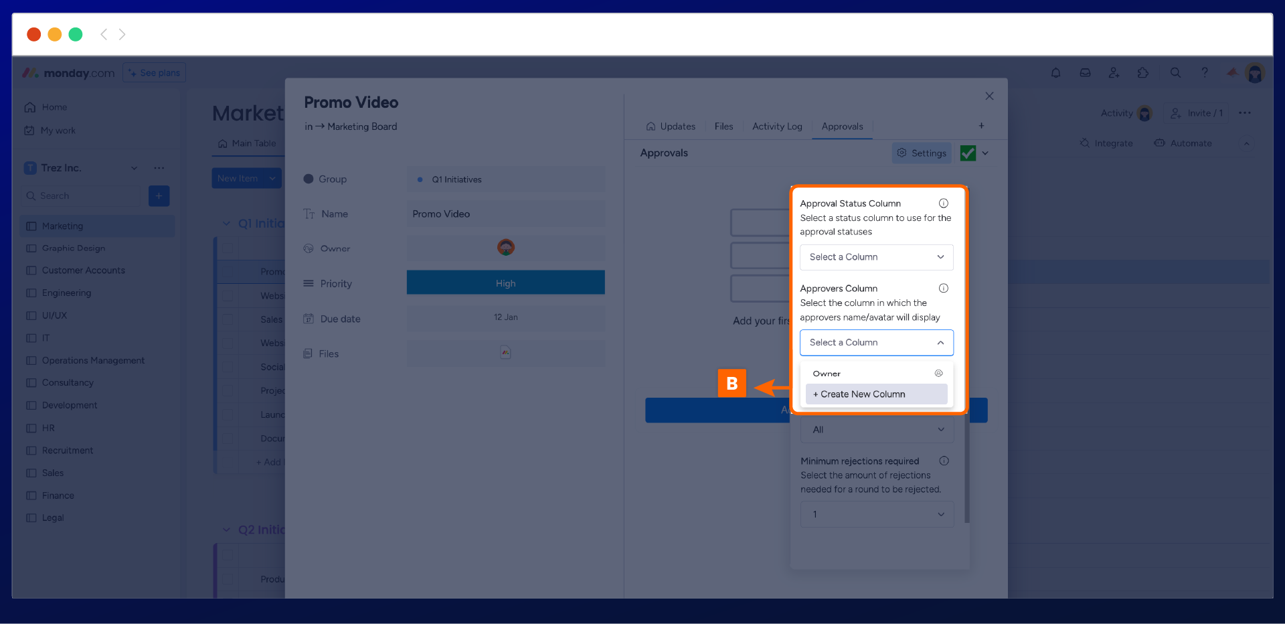
Task: Click the search magnifier icon in header
Action: (x=1175, y=73)
